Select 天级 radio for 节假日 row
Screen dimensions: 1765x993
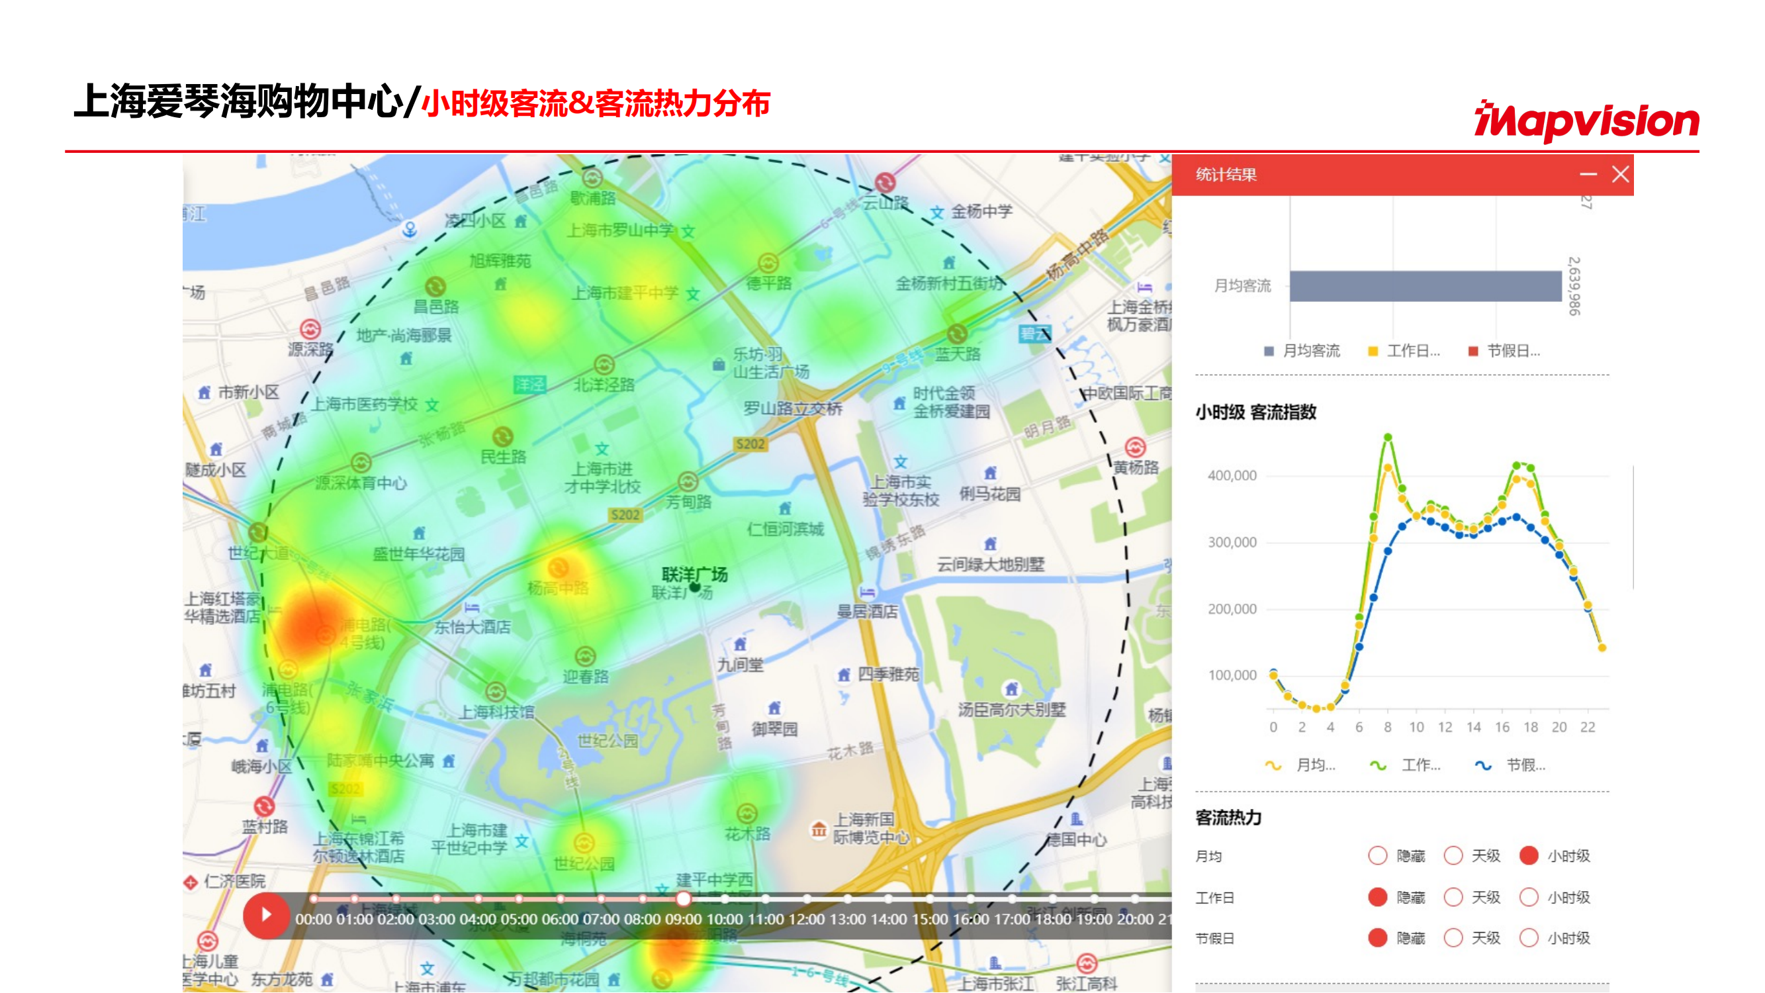pos(1453,937)
